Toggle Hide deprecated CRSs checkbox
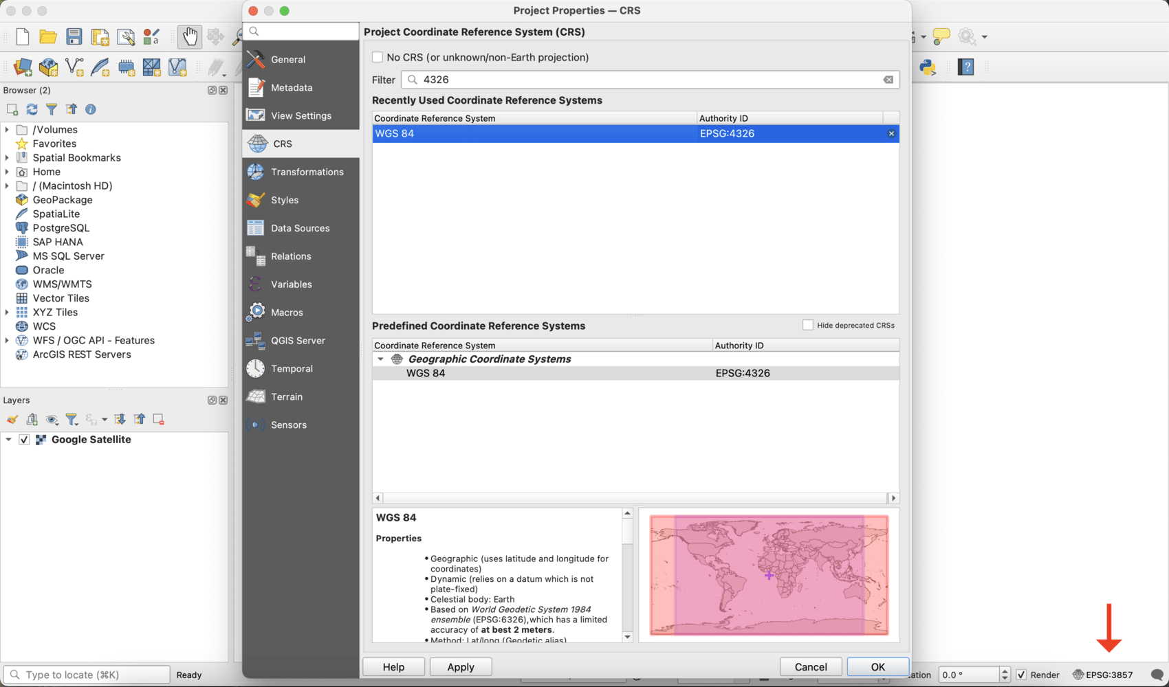Viewport: 1169px width, 687px height. coord(808,325)
